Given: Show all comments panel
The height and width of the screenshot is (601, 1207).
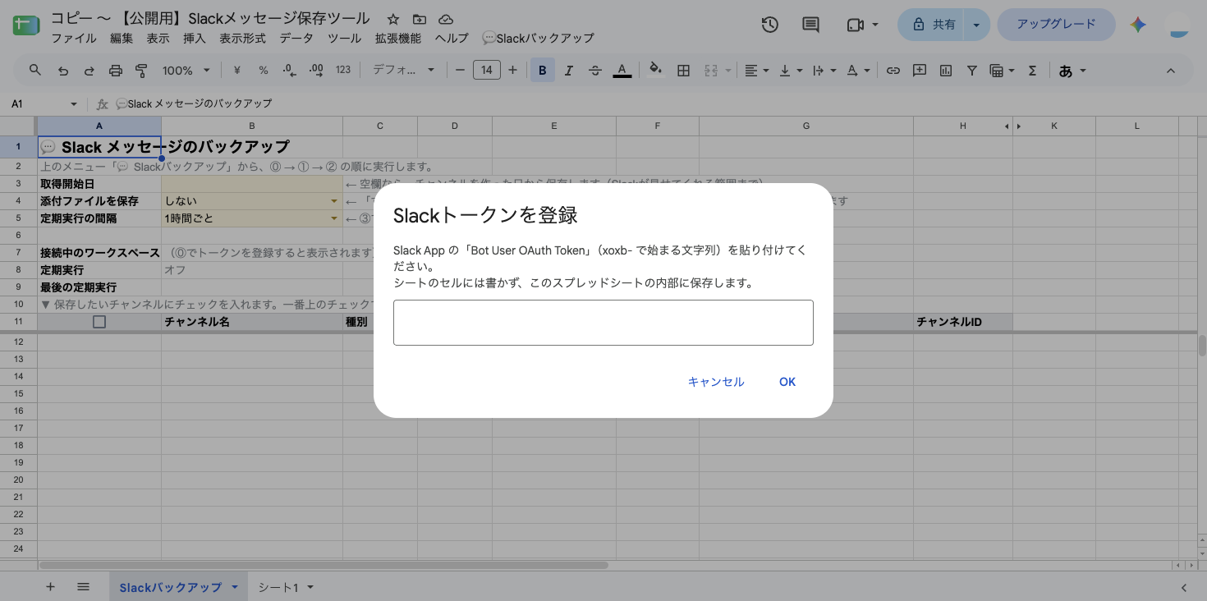Looking at the screenshot, I should click(x=810, y=25).
